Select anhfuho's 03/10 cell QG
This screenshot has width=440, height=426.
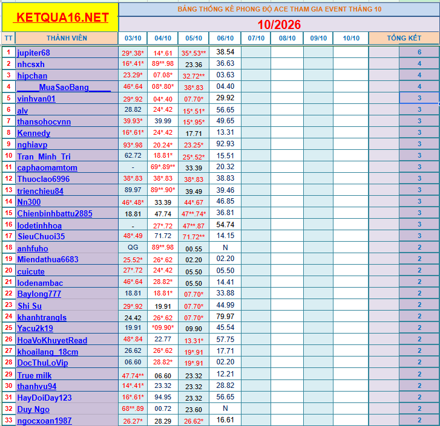coord(133,247)
